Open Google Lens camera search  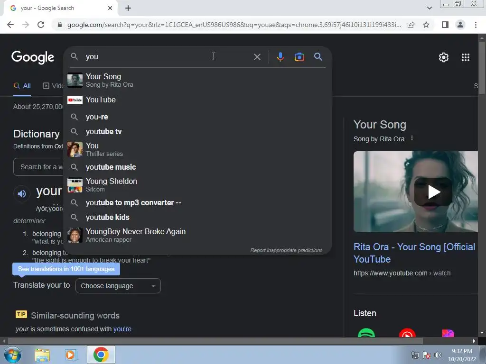click(x=299, y=57)
